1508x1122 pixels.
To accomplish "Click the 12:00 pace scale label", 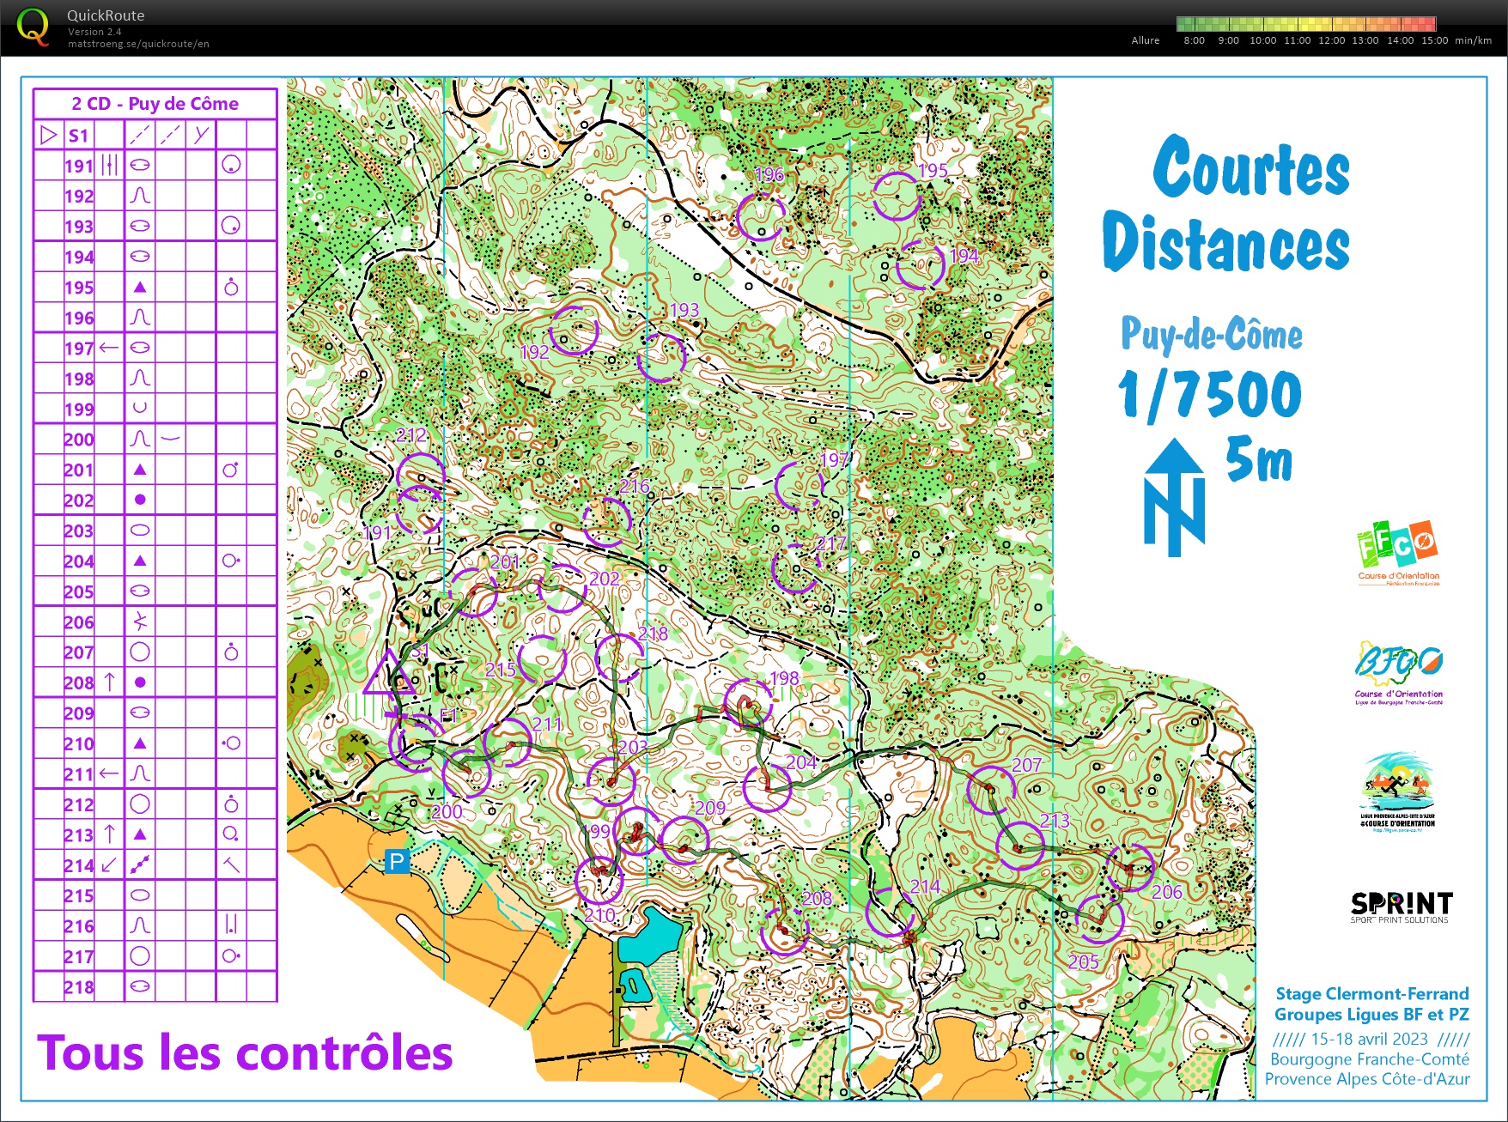I will click(x=1331, y=40).
